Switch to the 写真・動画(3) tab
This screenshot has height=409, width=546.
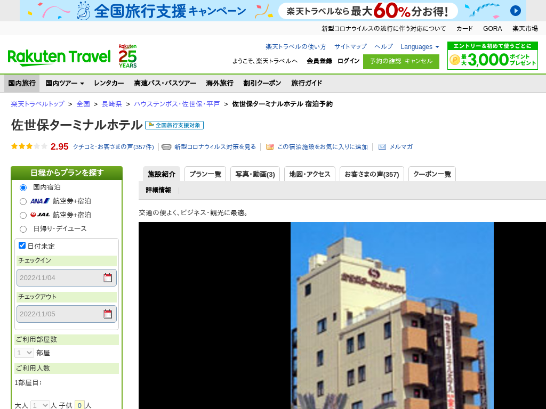coord(255,174)
